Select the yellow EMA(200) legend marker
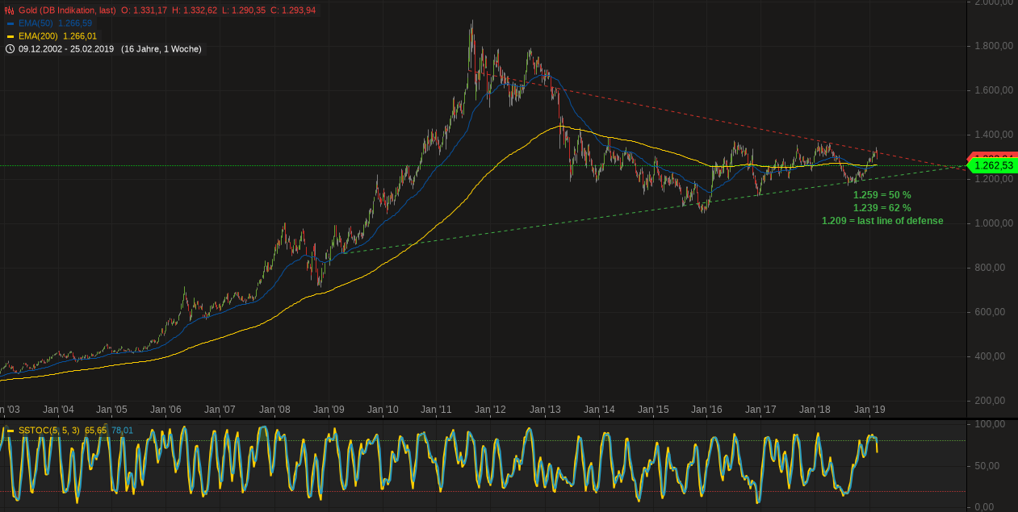 pyautogui.click(x=10, y=36)
